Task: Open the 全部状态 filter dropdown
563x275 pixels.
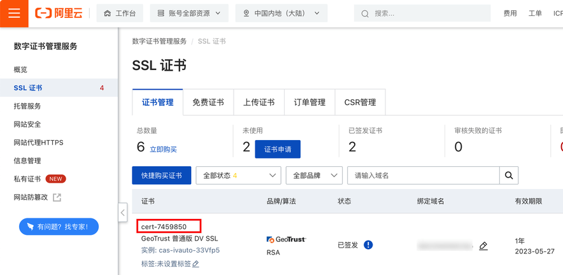Action: tap(238, 175)
